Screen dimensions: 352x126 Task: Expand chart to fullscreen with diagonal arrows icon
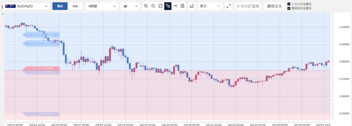pos(229,6)
